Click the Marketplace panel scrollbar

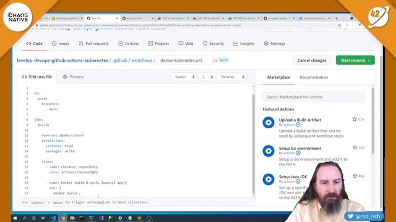[x=372, y=121]
